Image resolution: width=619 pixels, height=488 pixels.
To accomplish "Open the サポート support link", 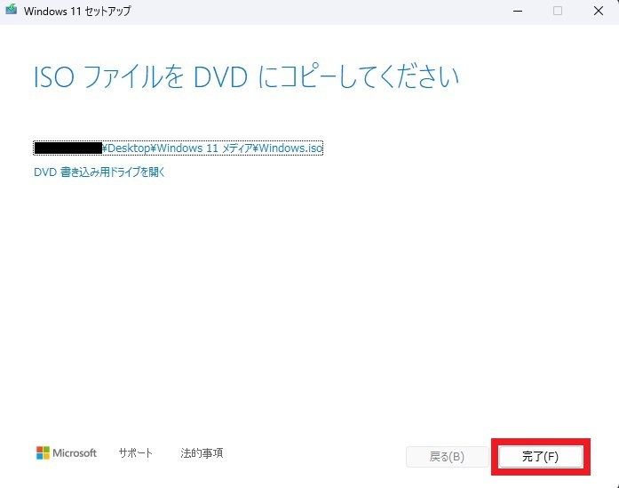I will pos(135,452).
